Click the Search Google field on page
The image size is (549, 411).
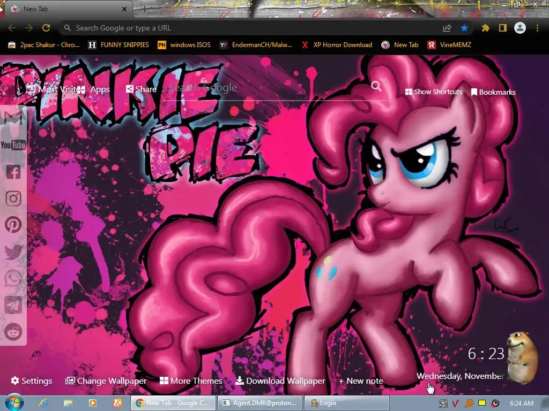click(x=268, y=87)
